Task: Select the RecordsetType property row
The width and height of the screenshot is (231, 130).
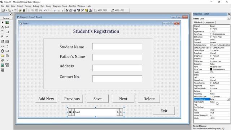Action: coord(212,96)
